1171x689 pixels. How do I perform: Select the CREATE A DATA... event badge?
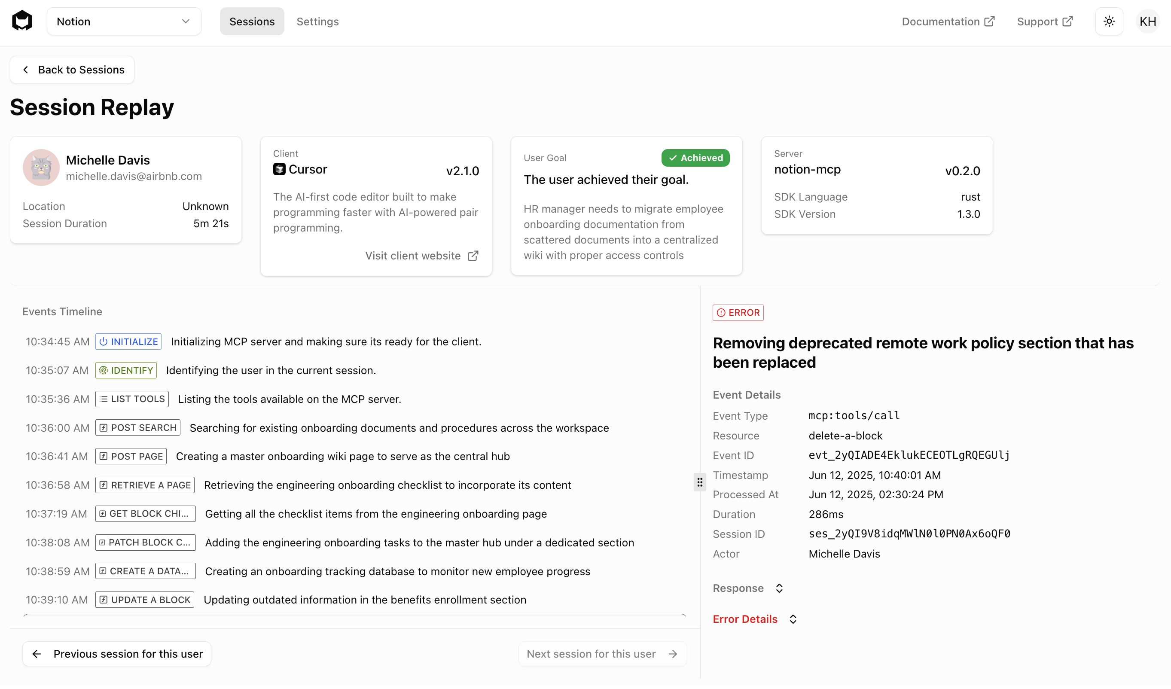[146, 571]
